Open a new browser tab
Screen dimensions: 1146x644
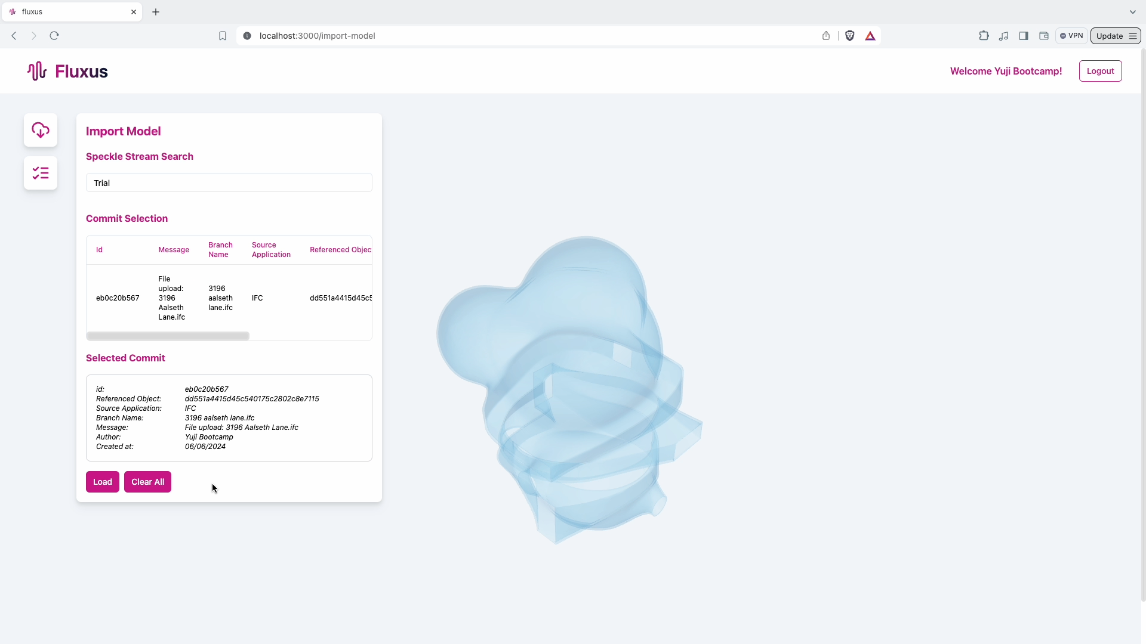coord(156,12)
